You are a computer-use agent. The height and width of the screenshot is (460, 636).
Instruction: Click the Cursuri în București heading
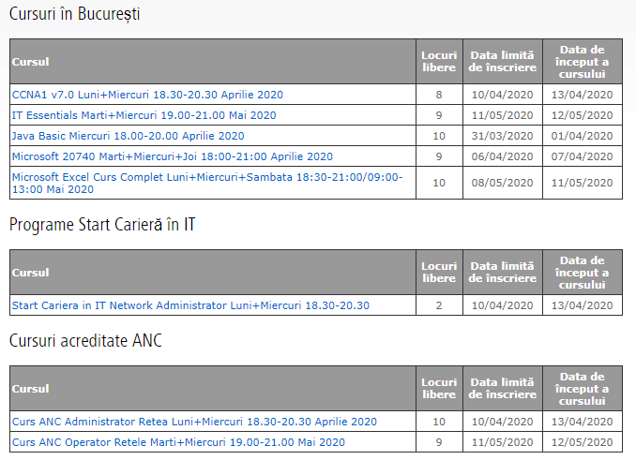click(x=75, y=14)
